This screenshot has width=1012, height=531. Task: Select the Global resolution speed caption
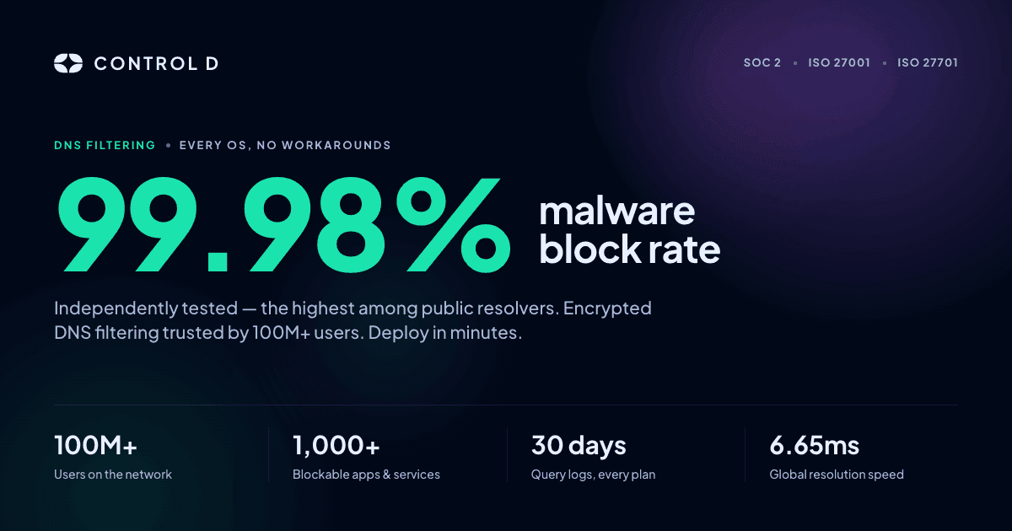837,475
